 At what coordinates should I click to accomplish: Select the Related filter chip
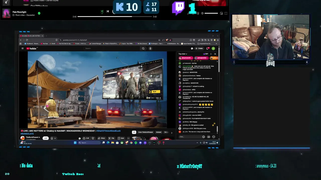coord(158,132)
